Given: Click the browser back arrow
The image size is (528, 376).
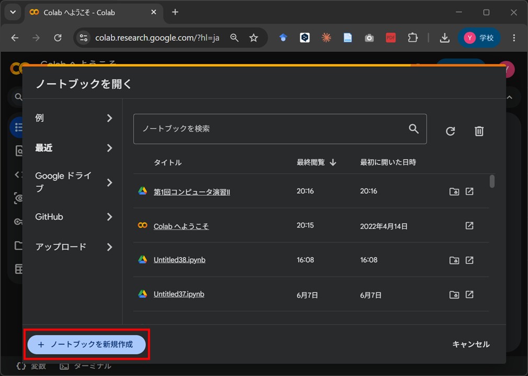Looking at the screenshot, I should (15, 38).
